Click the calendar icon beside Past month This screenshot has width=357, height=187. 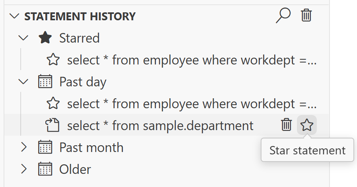point(45,148)
